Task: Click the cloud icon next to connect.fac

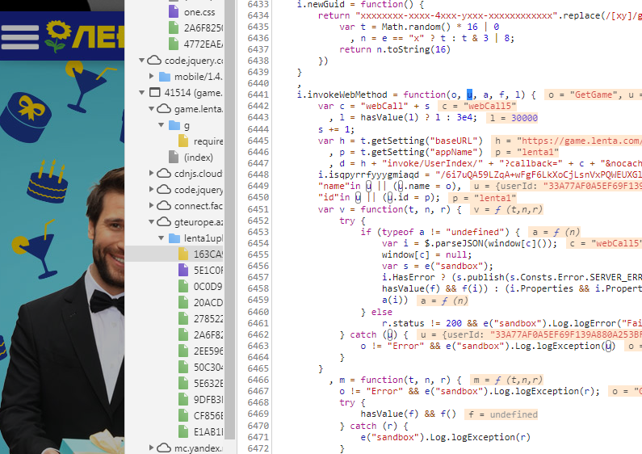Action: [x=164, y=206]
